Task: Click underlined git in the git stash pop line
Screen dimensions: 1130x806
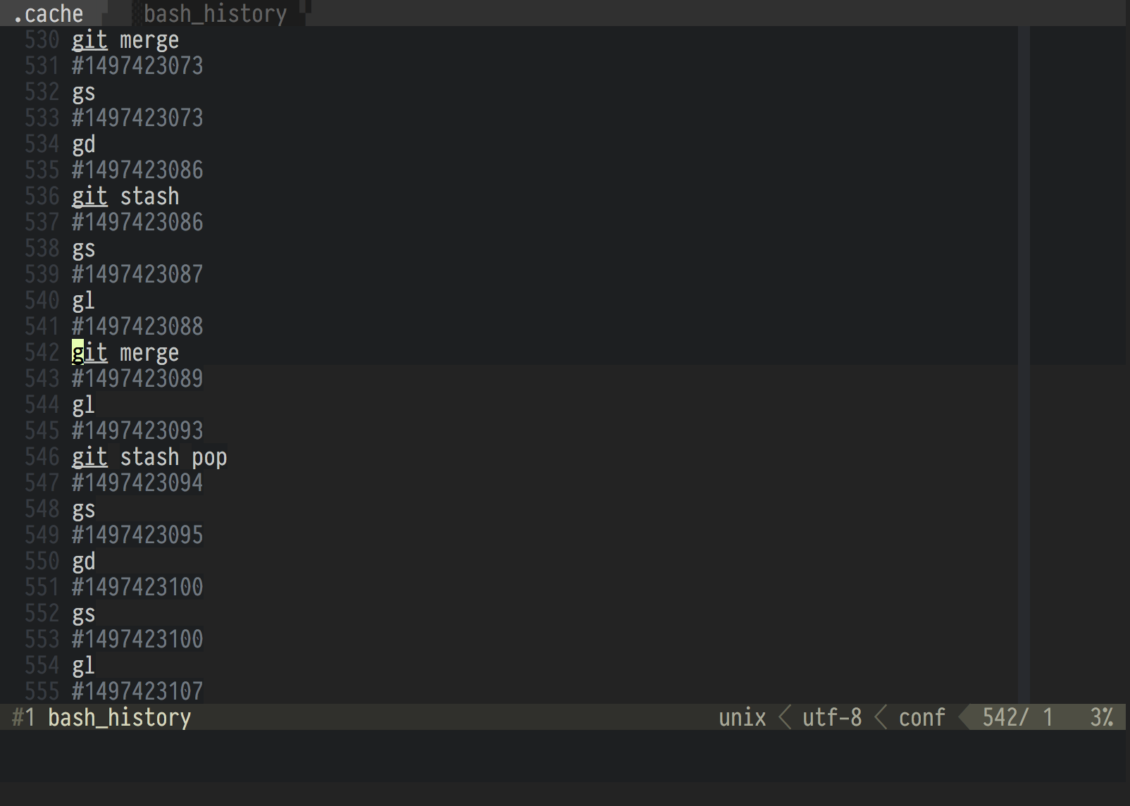Action: [89, 457]
